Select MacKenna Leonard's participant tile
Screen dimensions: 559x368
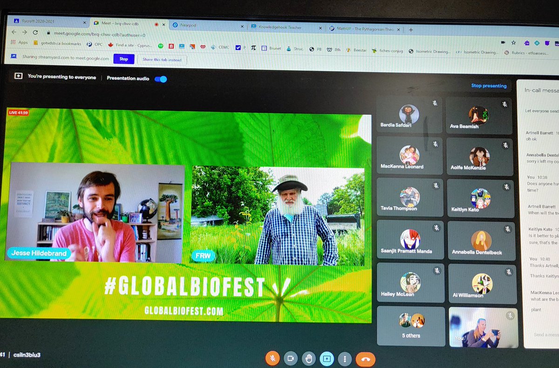point(409,156)
